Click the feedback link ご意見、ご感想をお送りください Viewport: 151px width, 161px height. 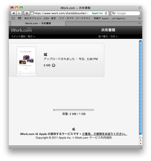point(105,134)
